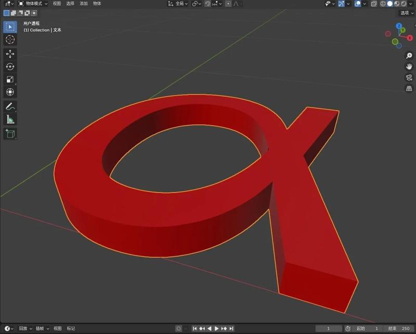Select the Scale tool

click(10, 78)
